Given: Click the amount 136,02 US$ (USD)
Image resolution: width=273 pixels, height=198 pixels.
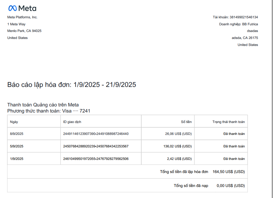Looking at the screenshot, I should [178, 146].
